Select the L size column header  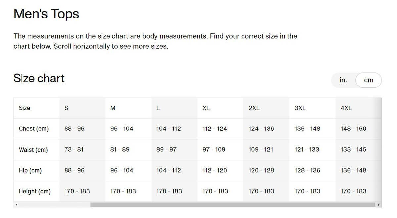click(158, 108)
